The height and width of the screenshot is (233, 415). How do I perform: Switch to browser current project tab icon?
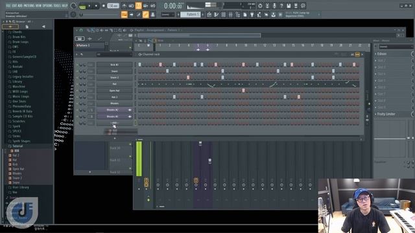[x=27, y=27]
